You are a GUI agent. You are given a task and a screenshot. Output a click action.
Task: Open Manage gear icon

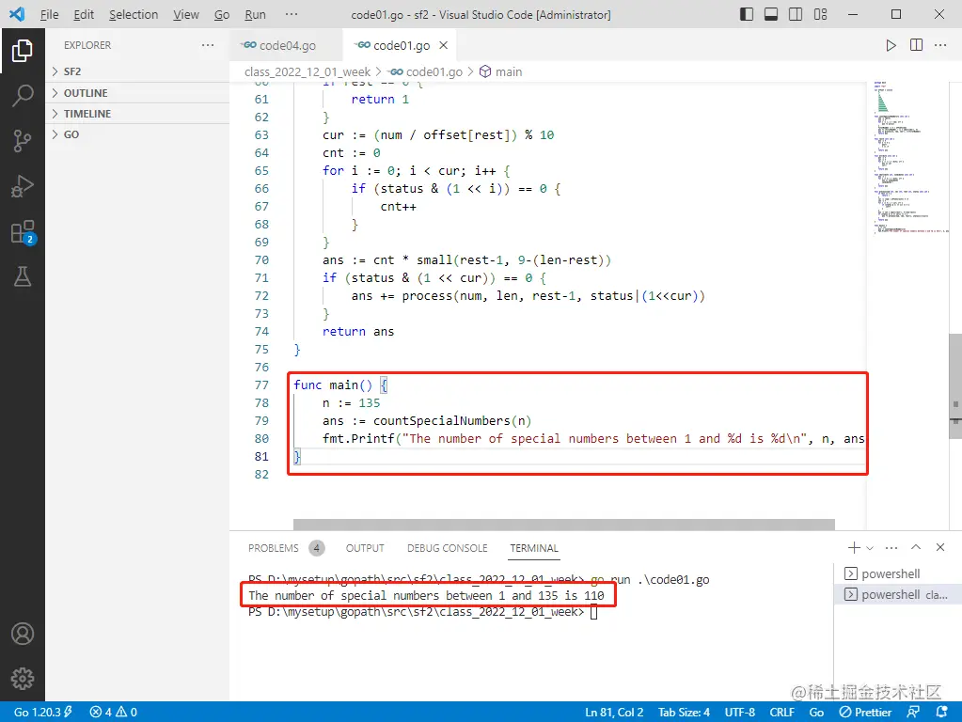[x=22, y=679]
